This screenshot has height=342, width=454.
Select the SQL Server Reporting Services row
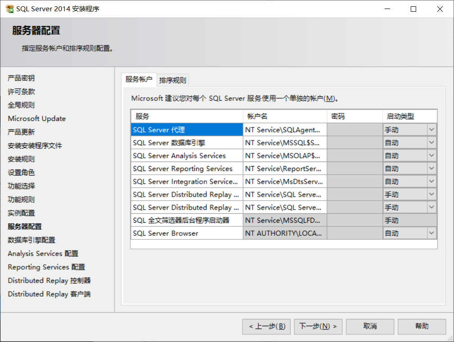tap(187, 168)
